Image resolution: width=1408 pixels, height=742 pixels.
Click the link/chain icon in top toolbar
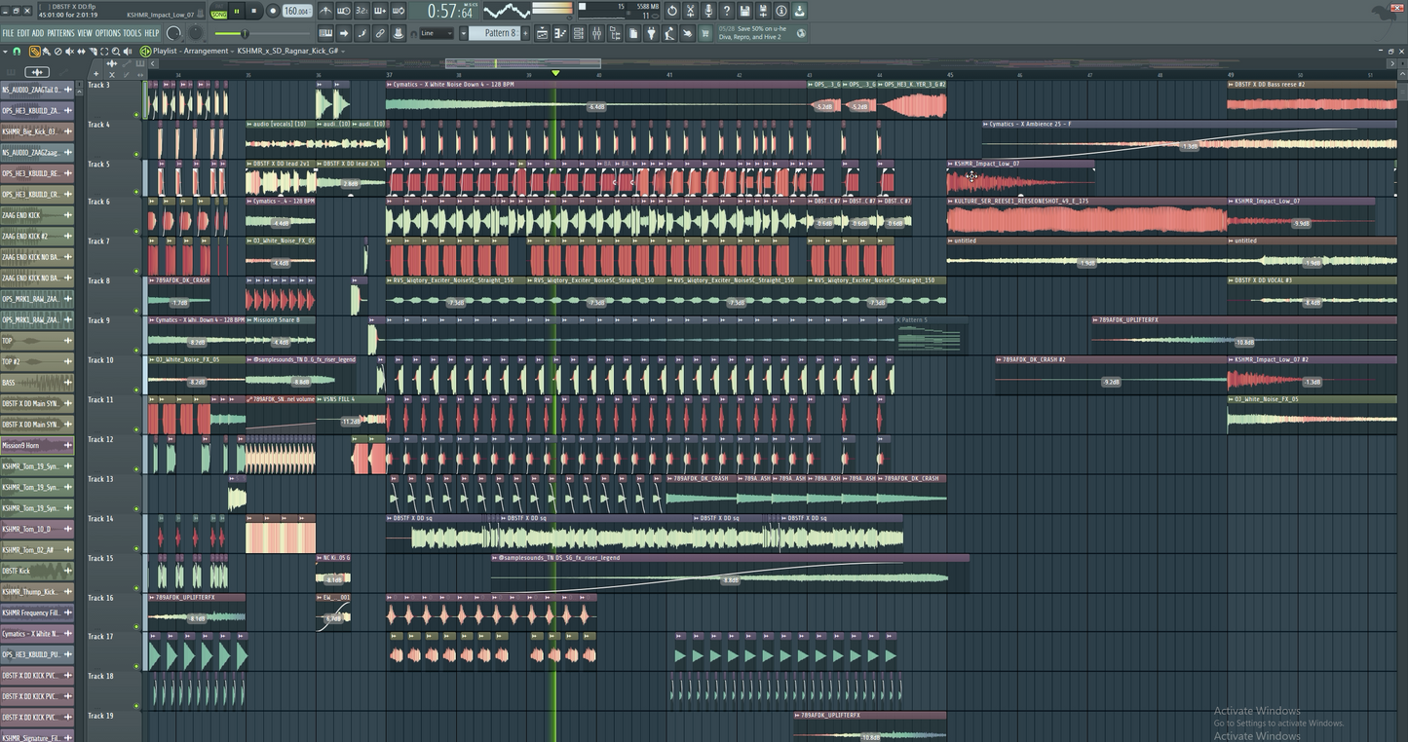pos(380,33)
